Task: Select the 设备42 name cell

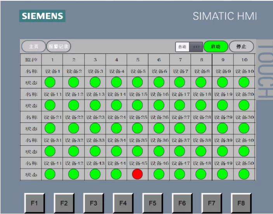Action: point(74,163)
